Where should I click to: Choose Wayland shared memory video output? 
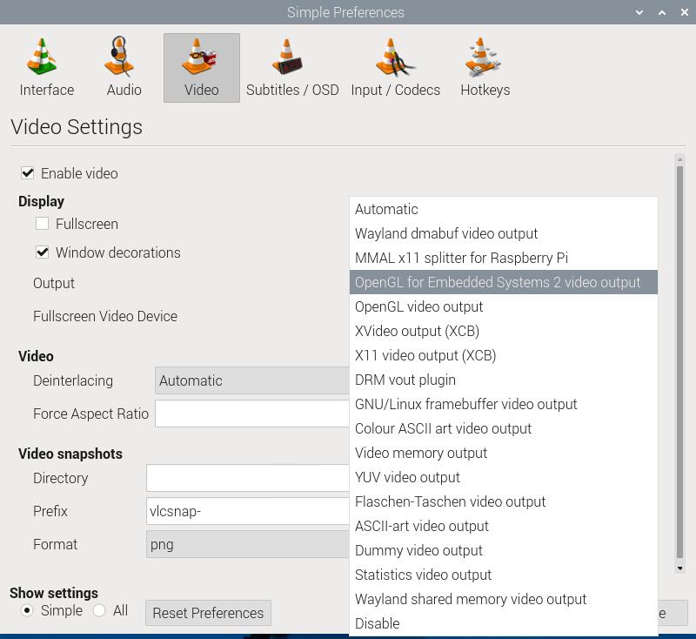[x=504, y=600]
